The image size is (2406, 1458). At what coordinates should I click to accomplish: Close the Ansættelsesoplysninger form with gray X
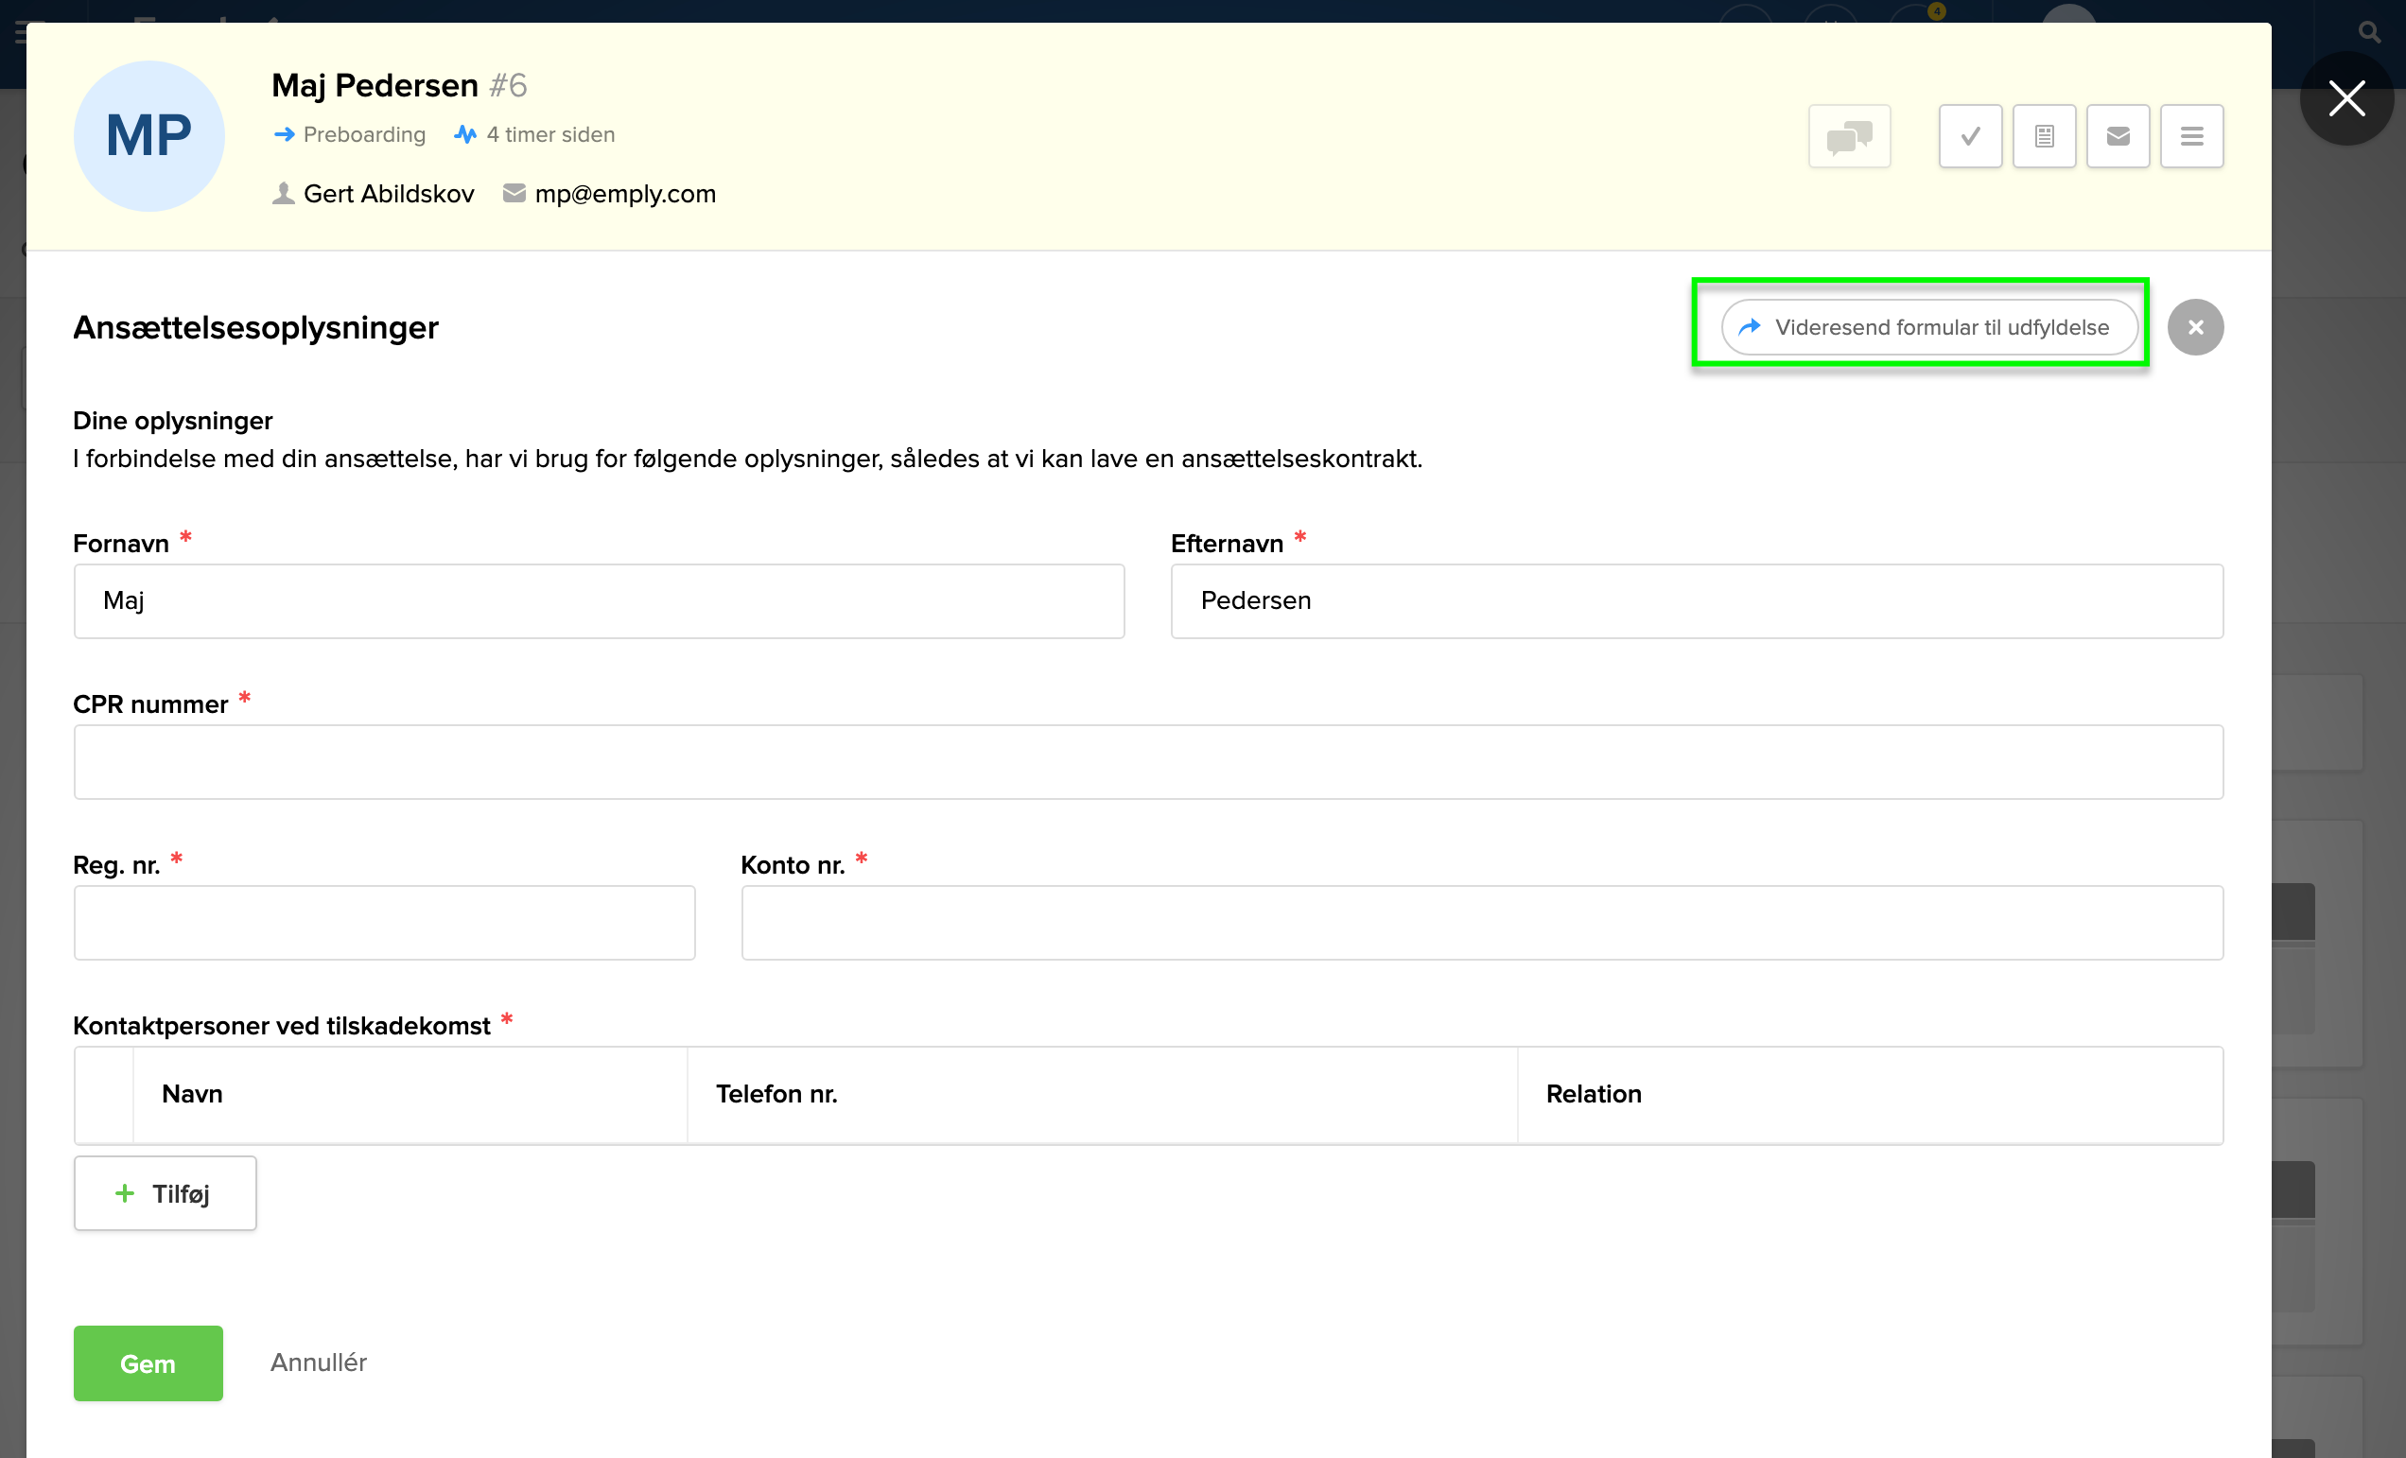pos(2194,328)
